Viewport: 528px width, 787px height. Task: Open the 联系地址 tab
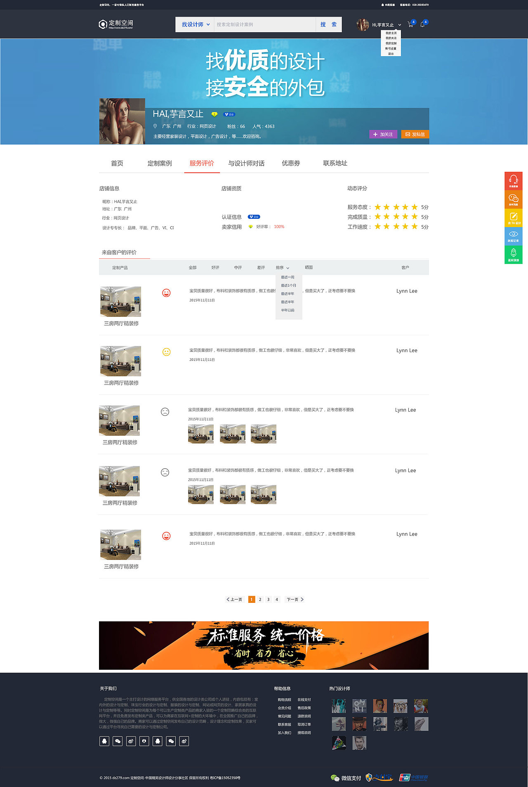tap(335, 163)
